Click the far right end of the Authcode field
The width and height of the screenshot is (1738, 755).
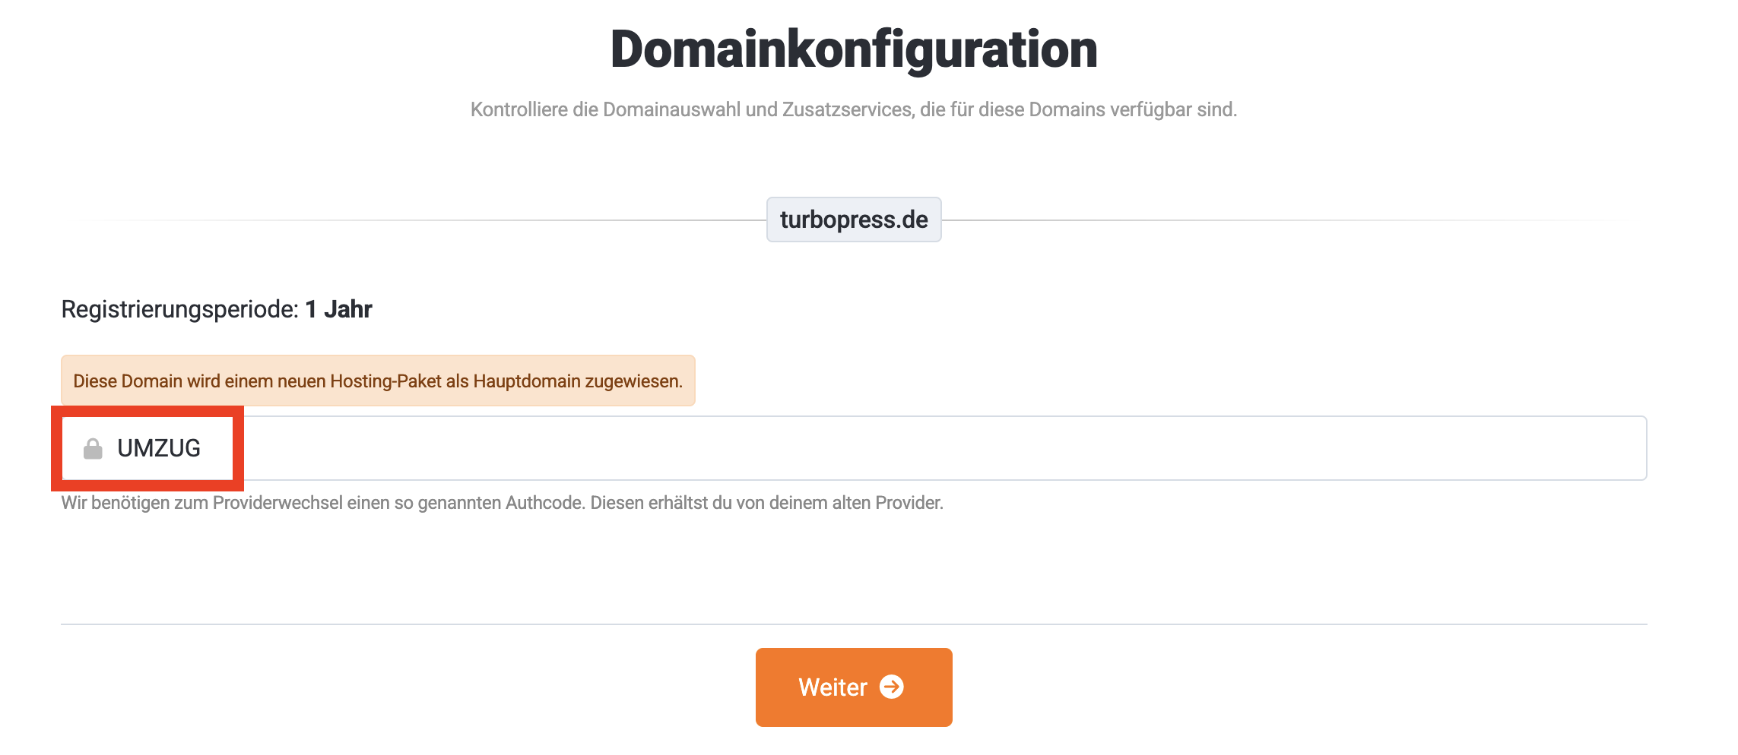[1627, 448]
